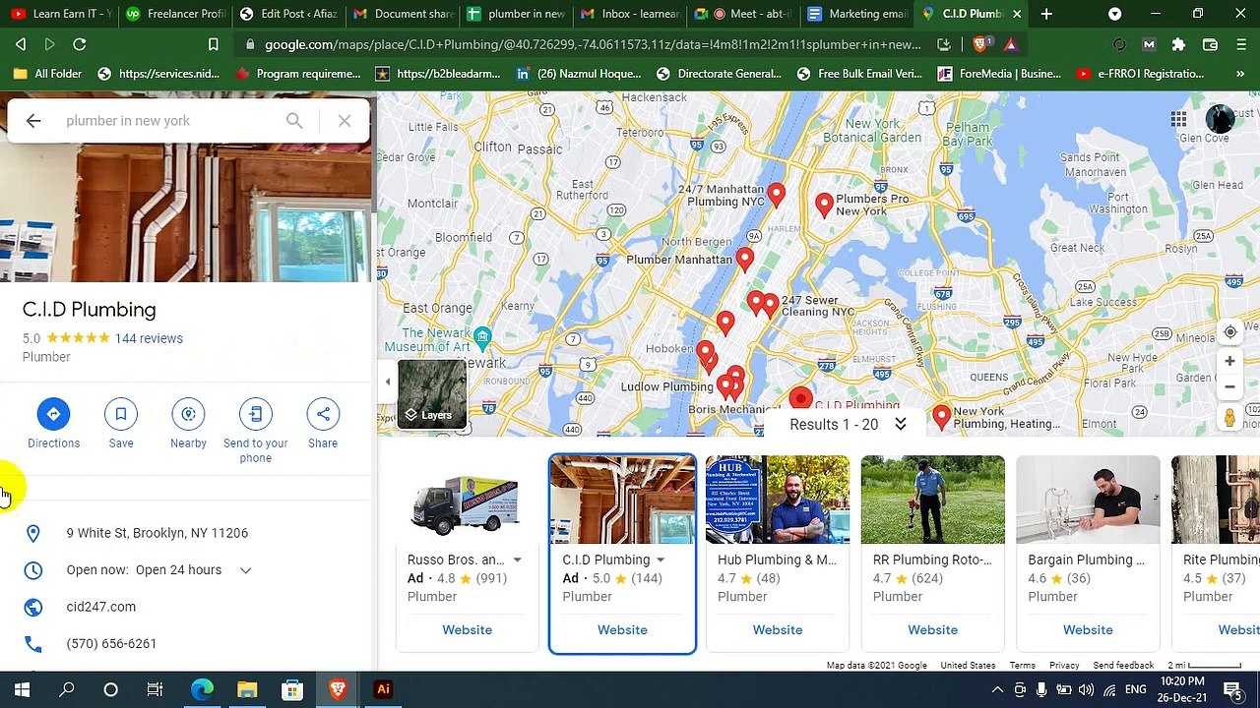Click the address 9 White St, Brooklyn
Image resolution: width=1260 pixels, height=708 pixels.
click(x=157, y=533)
